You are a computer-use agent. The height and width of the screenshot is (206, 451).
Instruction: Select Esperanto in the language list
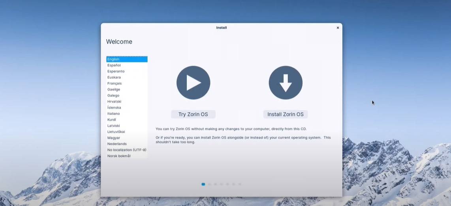point(127,71)
